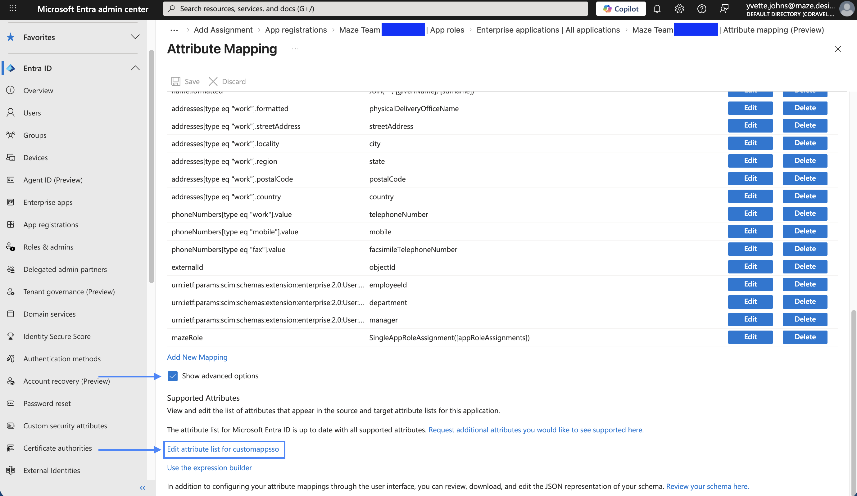Click the Save floppy disk icon
This screenshot has width=857, height=496.
pyautogui.click(x=176, y=81)
